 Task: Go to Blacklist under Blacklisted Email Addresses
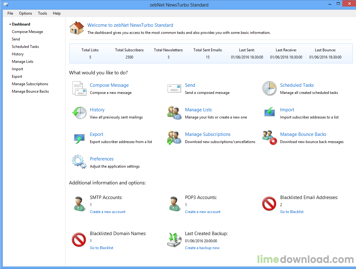(292, 212)
